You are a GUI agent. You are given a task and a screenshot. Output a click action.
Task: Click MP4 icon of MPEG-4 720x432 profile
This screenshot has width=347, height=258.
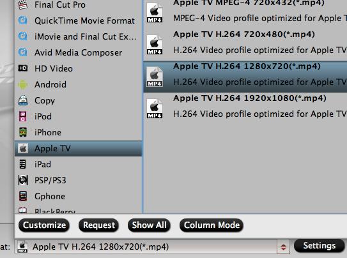tap(155, 13)
